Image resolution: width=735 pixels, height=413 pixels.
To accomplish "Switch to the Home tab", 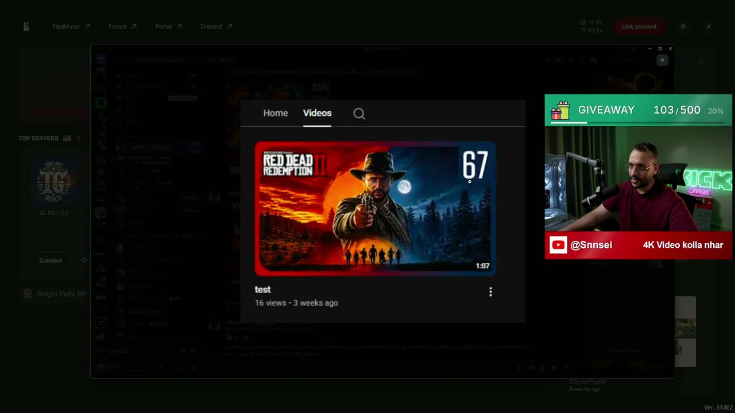I will pos(276,113).
